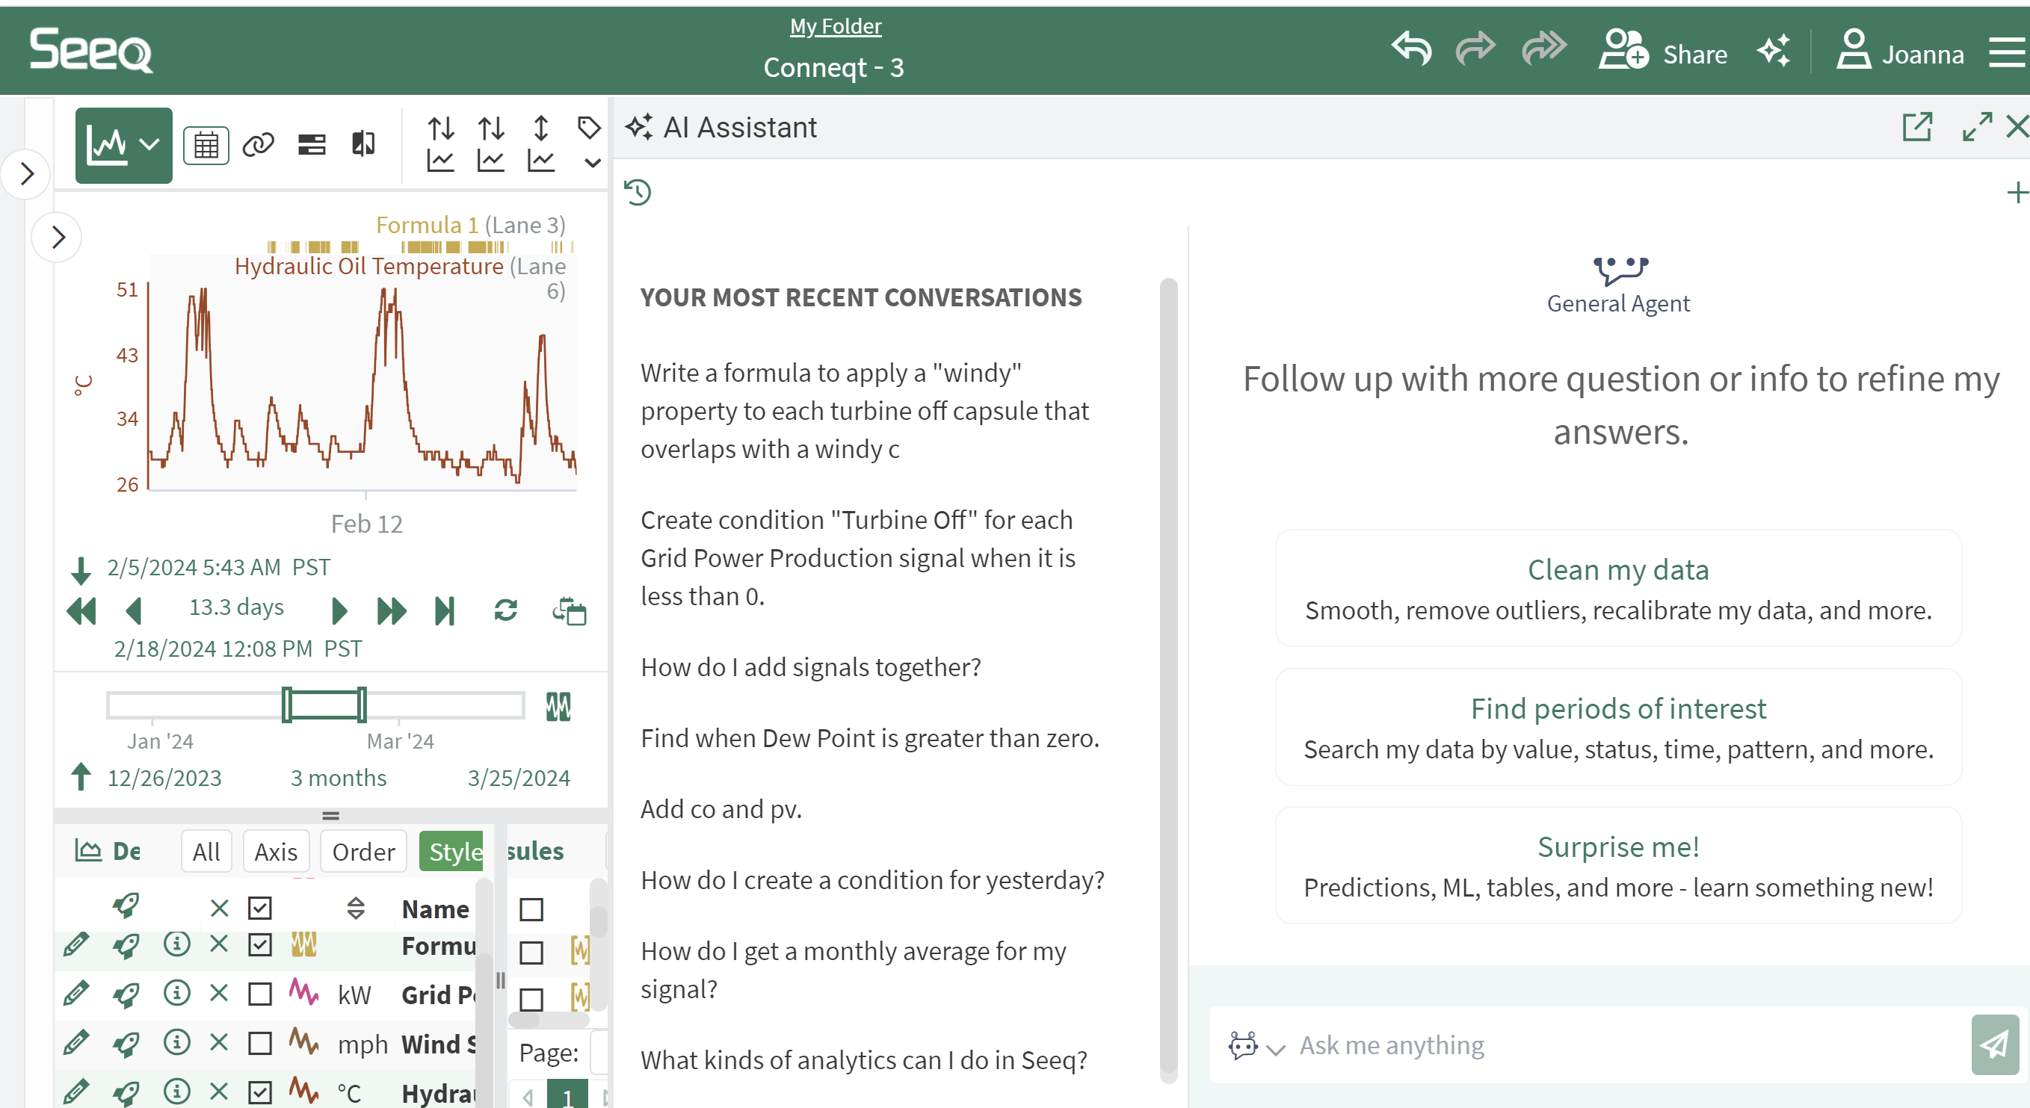Click the chain link toolbar icon
2030x1108 pixels.
point(258,145)
